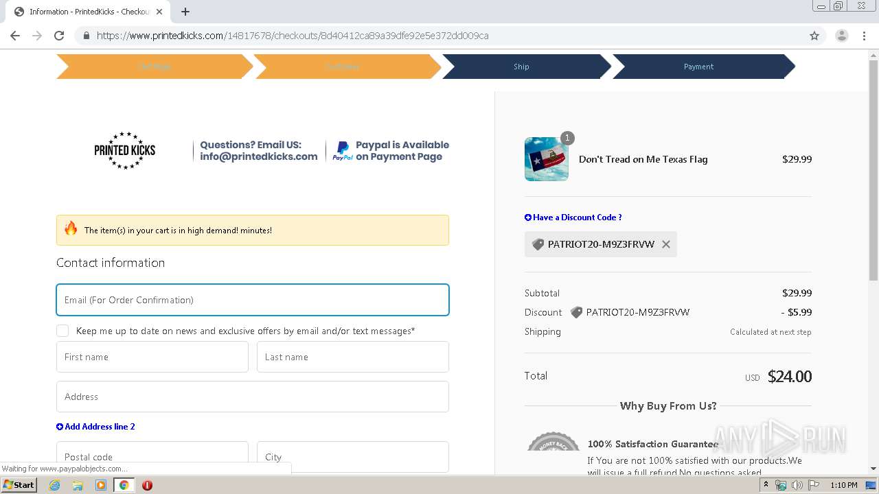
Task: Click the item quantity badge 1
Action: [567, 138]
